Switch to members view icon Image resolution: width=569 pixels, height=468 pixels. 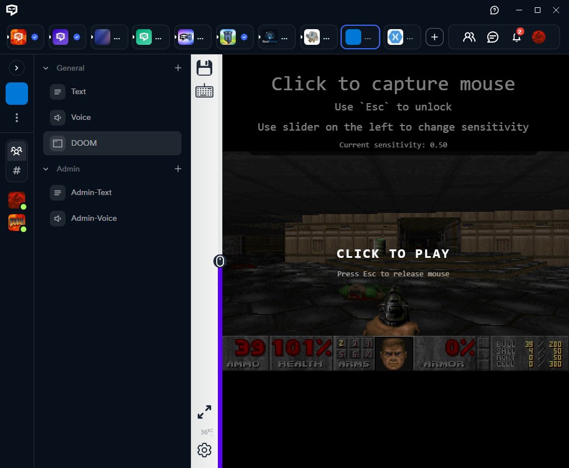click(16, 151)
